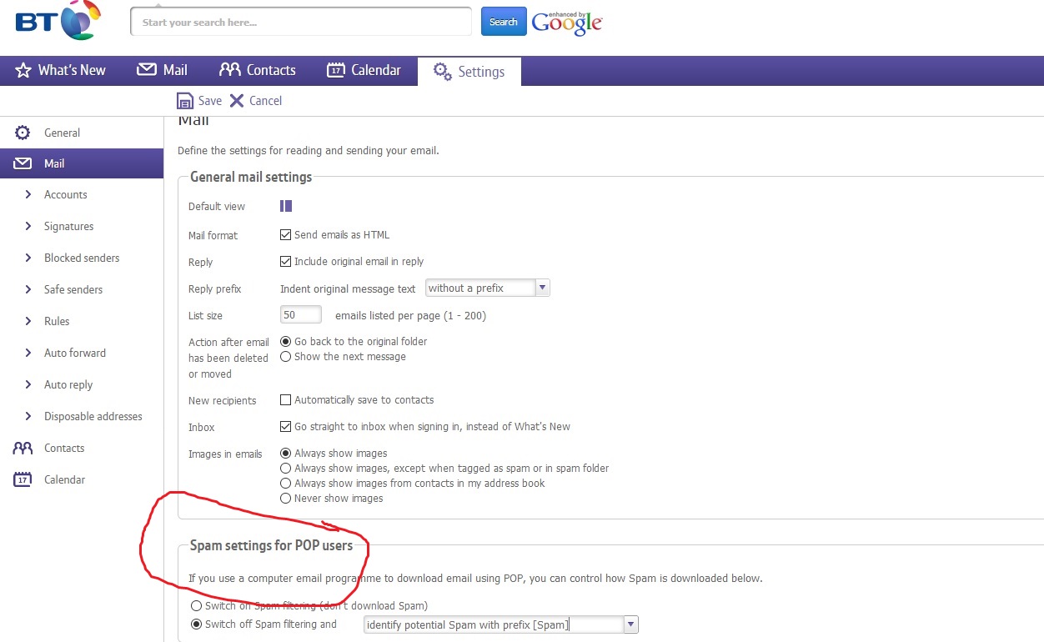Uncheck Send emails as HTML
The width and height of the screenshot is (1044, 642).
286,235
